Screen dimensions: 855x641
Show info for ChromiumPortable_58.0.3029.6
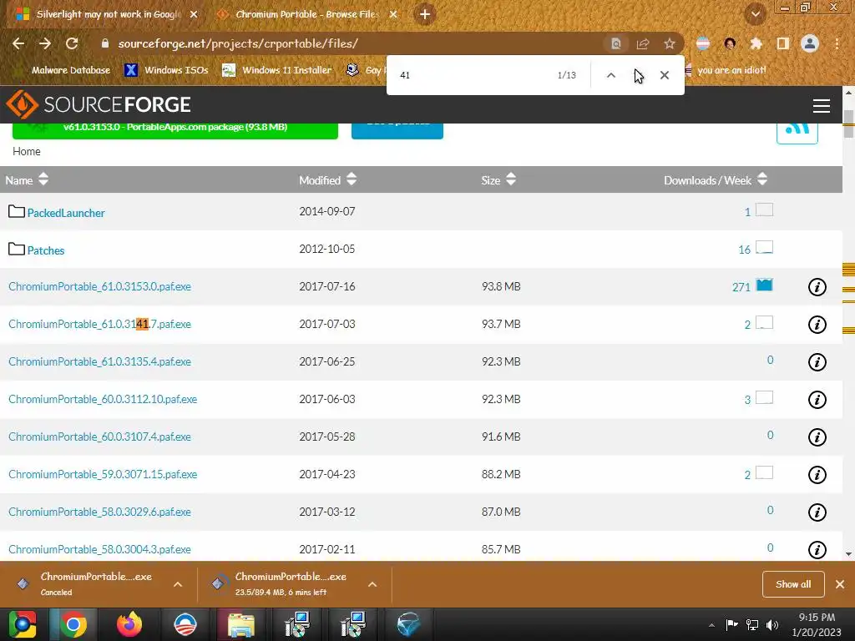pos(817,512)
